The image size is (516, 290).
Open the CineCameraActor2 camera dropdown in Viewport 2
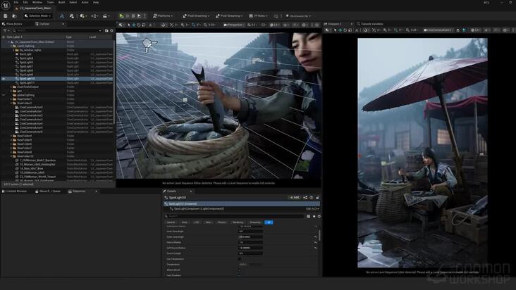[x=438, y=30]
